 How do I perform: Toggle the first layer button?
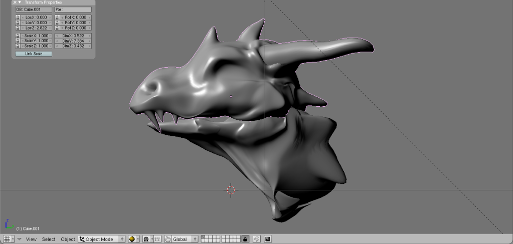[204, 237]
